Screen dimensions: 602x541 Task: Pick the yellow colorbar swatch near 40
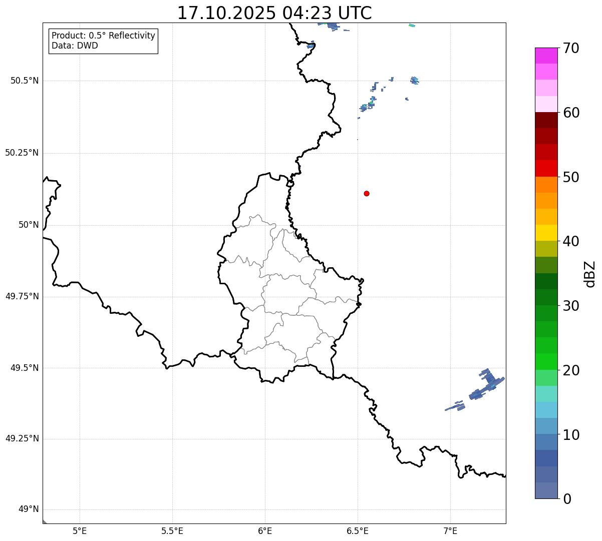pos(546,233)
